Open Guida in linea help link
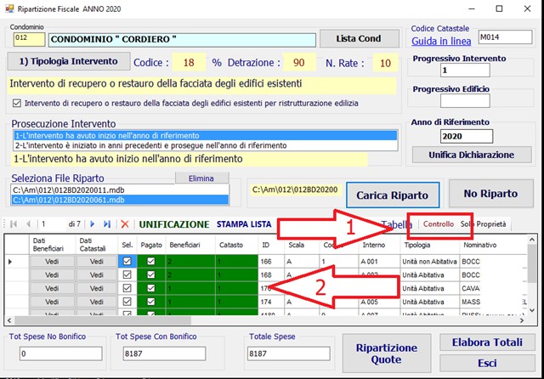 point(441,42)
